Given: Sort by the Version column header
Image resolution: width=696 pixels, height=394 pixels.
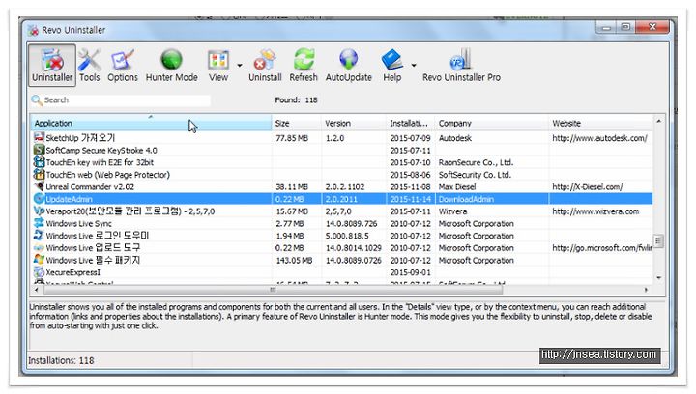Looking at the screenshot, I should (354, 124).
